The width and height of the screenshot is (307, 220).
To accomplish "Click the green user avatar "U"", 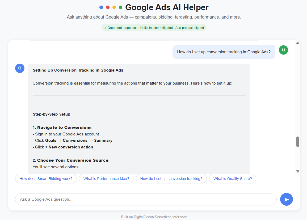I will (283, 50).
